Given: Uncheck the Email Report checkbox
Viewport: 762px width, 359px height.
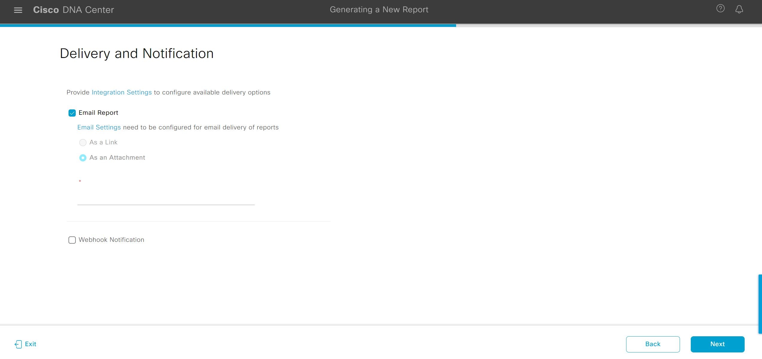Looking at the screenshot, I should tap(72, 113).
